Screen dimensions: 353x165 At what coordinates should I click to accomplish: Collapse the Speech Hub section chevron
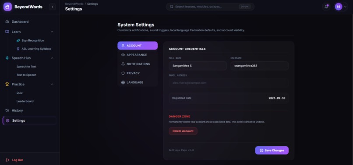[x=52, y=58]
